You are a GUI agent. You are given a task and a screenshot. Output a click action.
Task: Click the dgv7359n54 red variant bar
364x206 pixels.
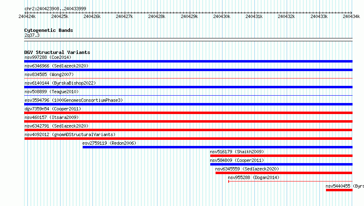(188, 113)
